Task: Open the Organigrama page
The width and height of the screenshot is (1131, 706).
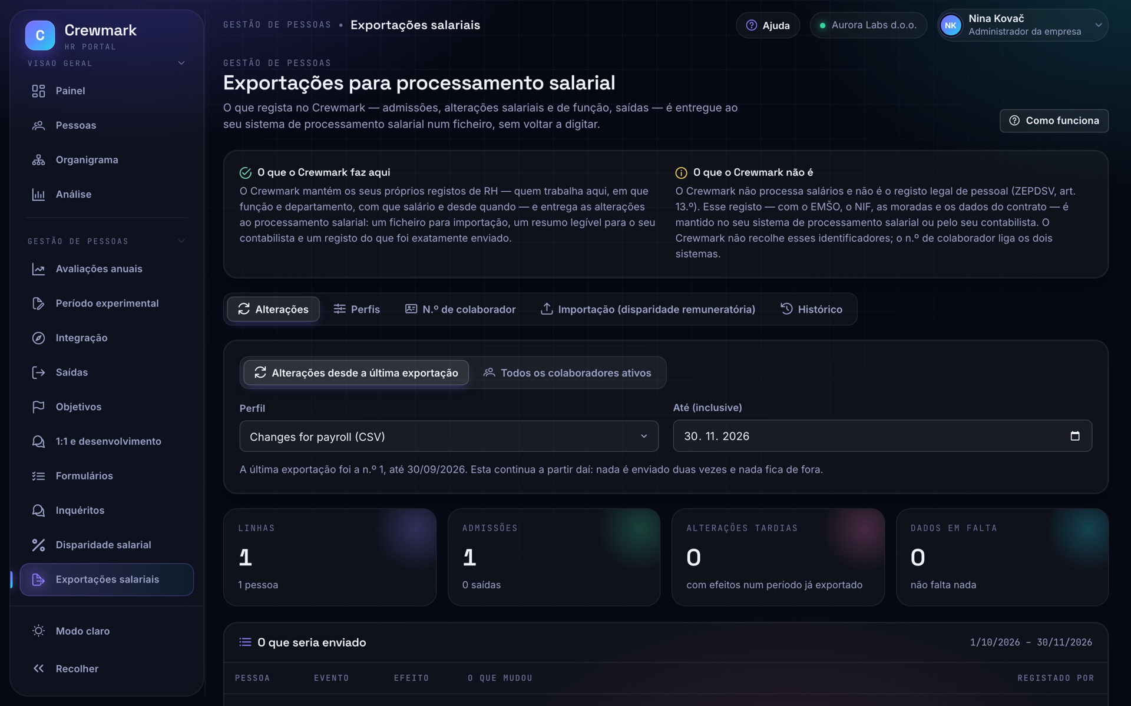Action: (107, 159)
